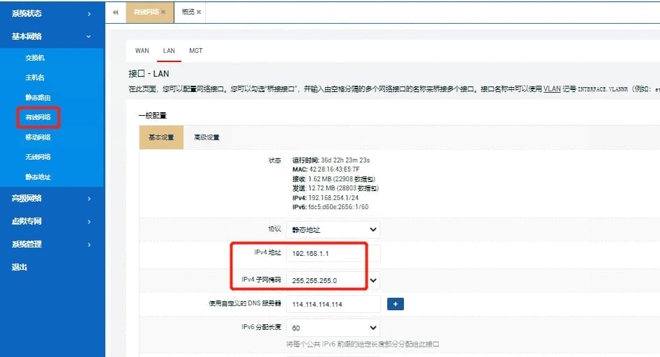This screenshot has height=357, width=660.
Task: Open the 高级设置 settings tab
Action: (206, 137)
